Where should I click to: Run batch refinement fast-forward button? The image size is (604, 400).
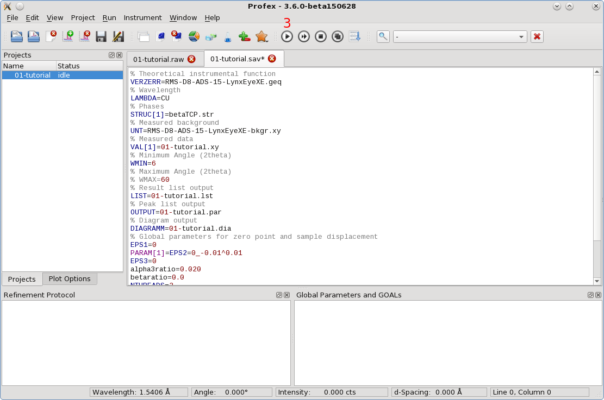(x=304, y=36)
